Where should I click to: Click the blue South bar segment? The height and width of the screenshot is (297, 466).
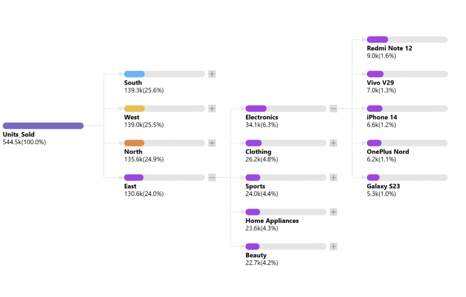(x=134, y=74)
